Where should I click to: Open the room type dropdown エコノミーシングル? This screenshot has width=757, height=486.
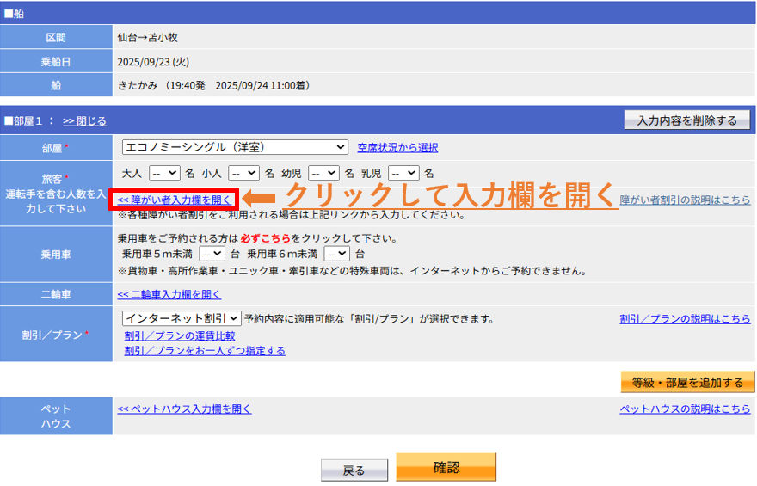pyautogui.click(x=234, y=147)
